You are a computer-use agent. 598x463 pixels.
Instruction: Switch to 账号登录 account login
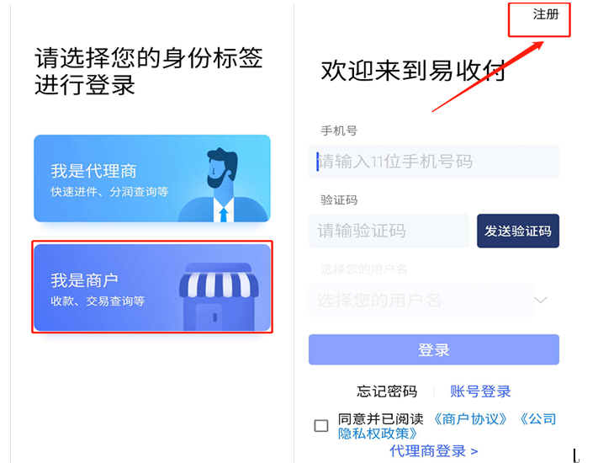[480, 391]
